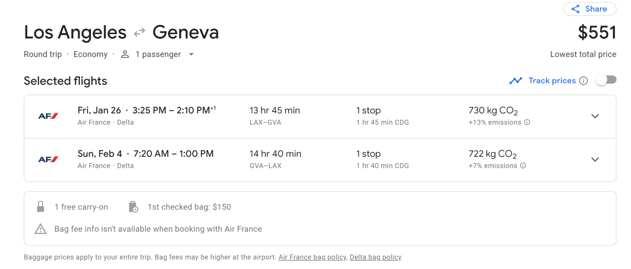Click the checked bag icon
The width and height of the screenshot is (631, 269).
tap(133, 207)
